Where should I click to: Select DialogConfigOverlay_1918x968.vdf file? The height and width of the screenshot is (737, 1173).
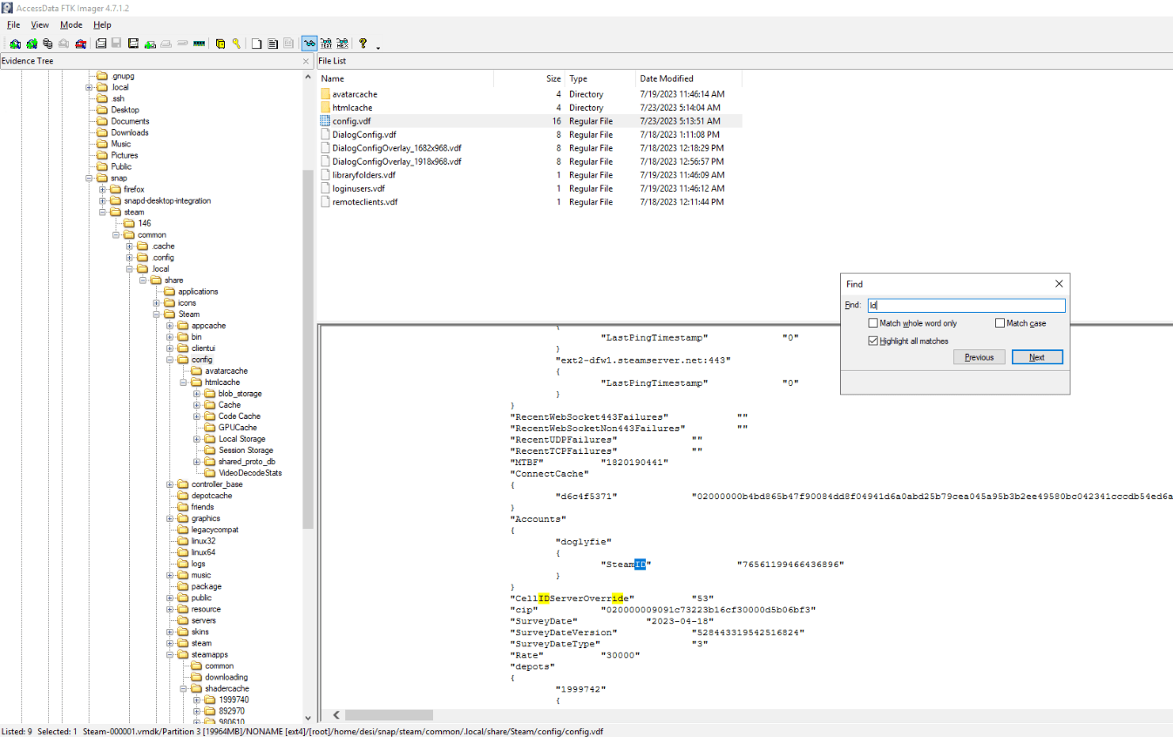tap(397, 161)
